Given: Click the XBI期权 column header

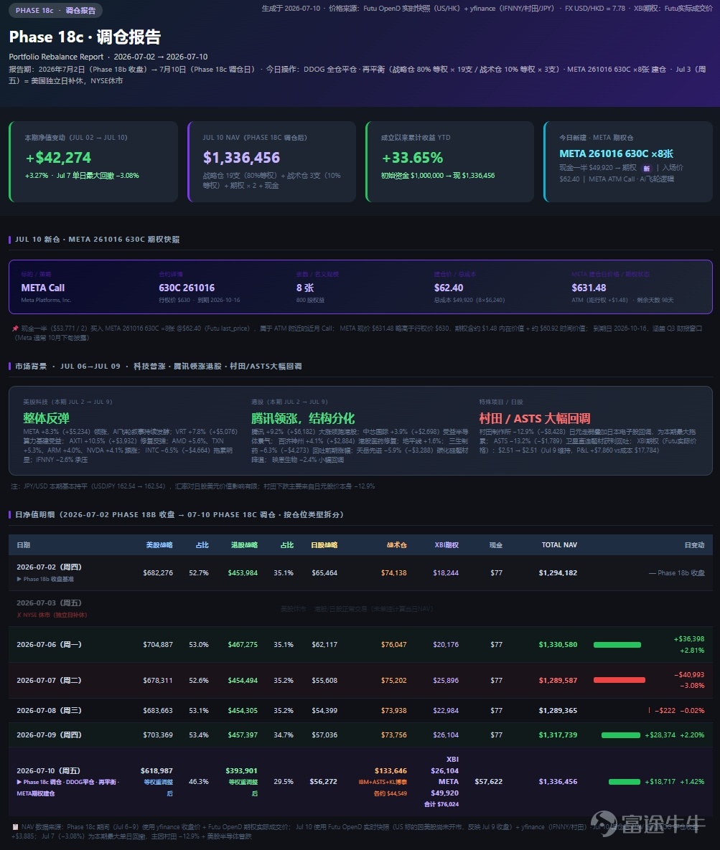Looking at the screenshot, I should click(447, 545).
